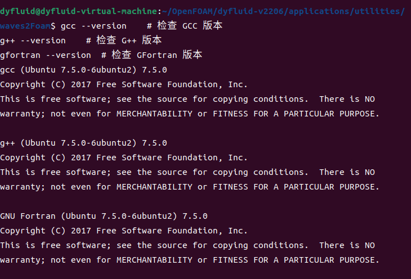
Task: Click the 'gcc (Ubuntu 7.5.0-6ubuntu2) 7.5.0' output line
Action: click(x=83, y=70)
